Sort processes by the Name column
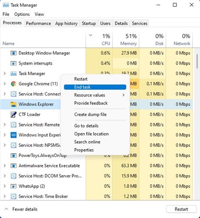 [x=9, y=44]
